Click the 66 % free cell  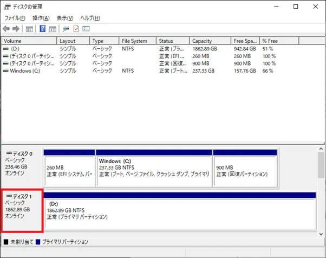click(268, 71)
